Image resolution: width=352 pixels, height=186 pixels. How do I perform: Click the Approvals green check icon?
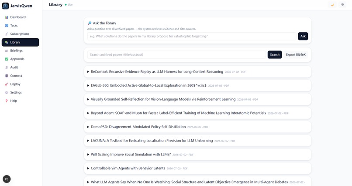[7, 59]
